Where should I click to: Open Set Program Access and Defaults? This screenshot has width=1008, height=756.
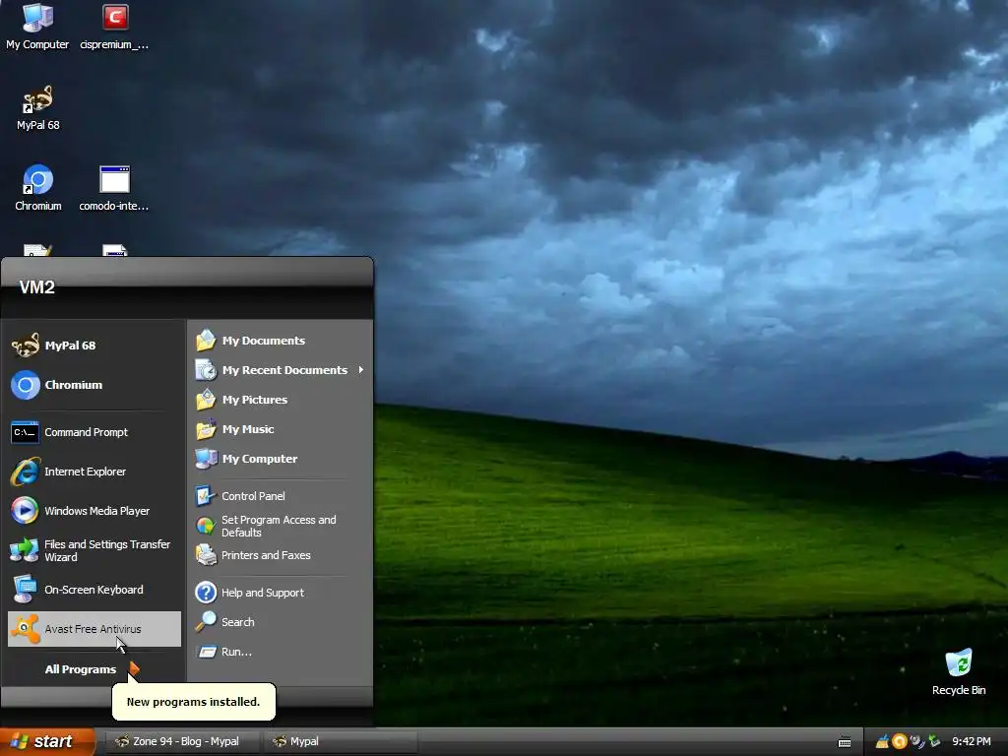(281, 526)
